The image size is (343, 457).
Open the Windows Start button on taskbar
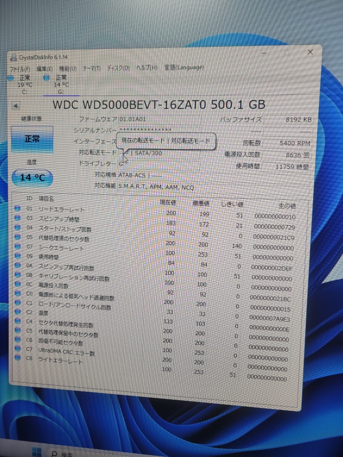[36, 452]
